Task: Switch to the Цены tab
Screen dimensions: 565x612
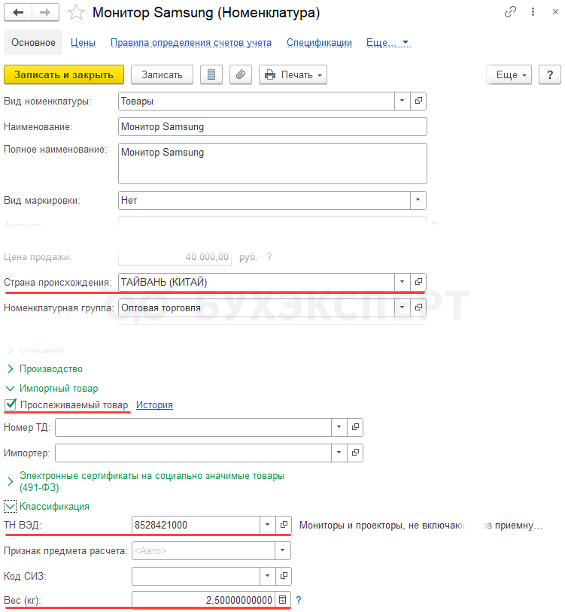Action: (x=83, y=43)
